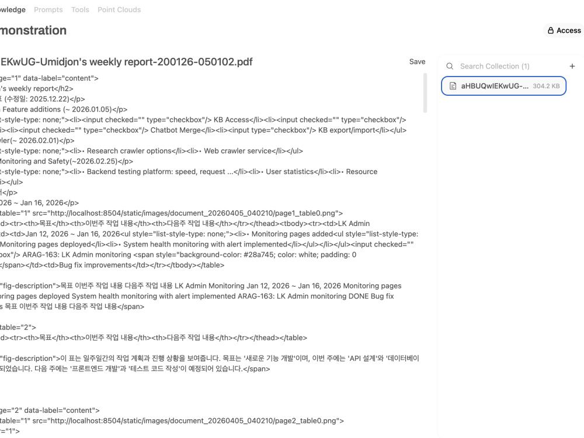This screenshot has height=438, width=584.
Task: Click the 'Feature additions (~ 2026.01.05)' line
Action: click(x=64, y=110)
